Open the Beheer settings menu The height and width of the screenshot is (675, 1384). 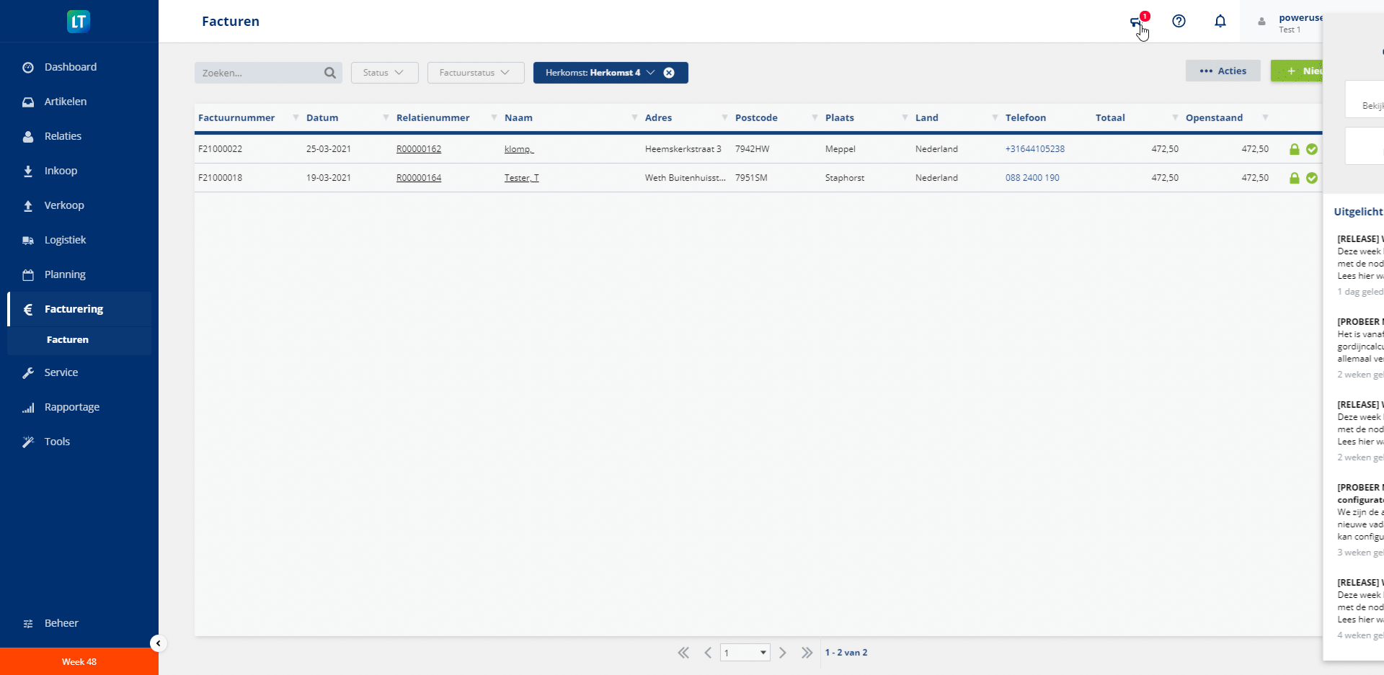pos(61,623)
